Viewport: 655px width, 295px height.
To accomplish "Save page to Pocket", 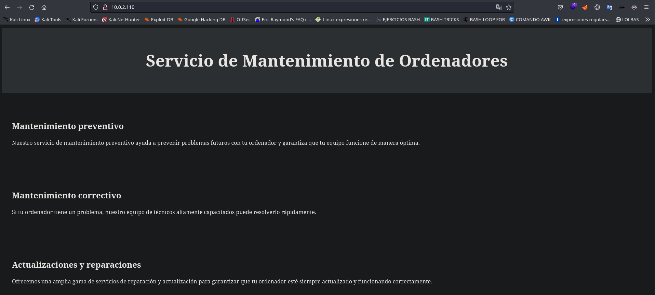I will click(x=560, y=7).
